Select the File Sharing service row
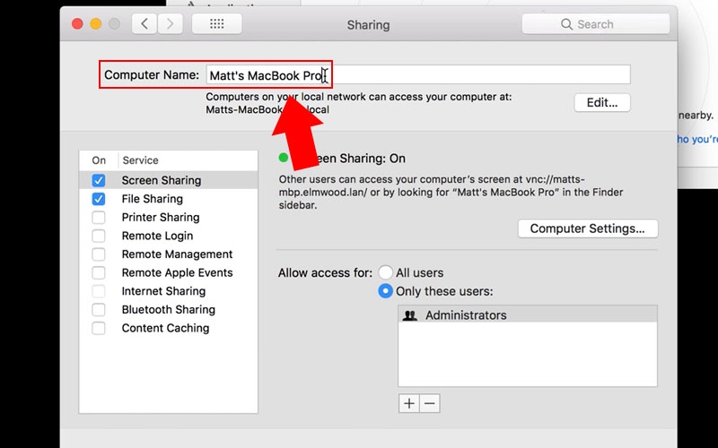The width and height of the screenshot is (718, 448). pos(169,199)
